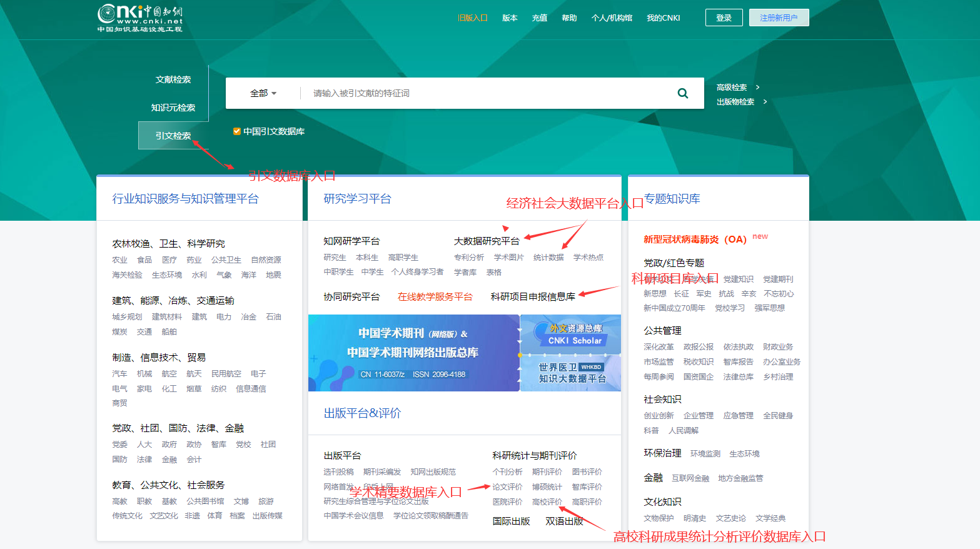The width and height of the screenshot is (980, 549).
Task: Switch to the 文献检索 tab
Action: (173, 79)
